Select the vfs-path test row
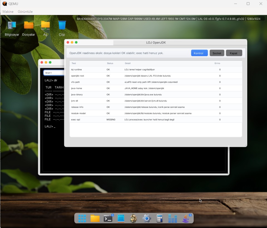This screenshot has width=267, height=228. [156, 82]
